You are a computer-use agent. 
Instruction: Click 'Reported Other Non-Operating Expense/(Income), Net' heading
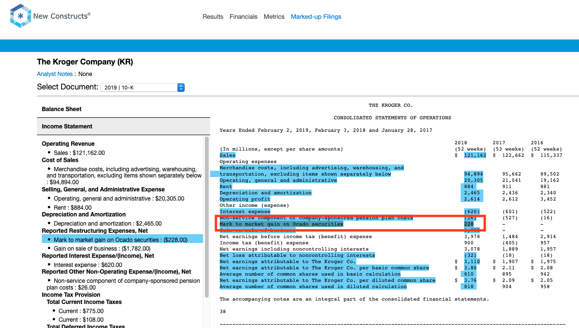click(116, 272)
